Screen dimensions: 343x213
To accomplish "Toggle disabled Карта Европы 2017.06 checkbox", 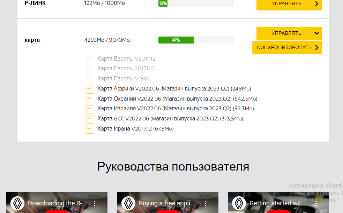I will [x=90, y=69].
